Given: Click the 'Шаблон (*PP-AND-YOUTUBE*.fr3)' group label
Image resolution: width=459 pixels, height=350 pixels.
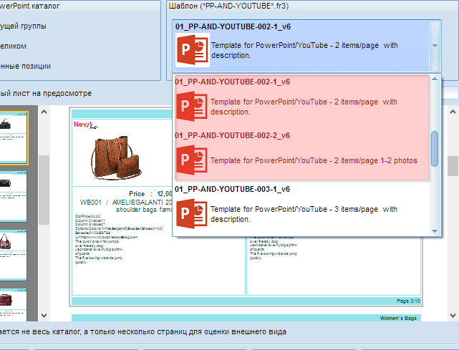Looking at the screenshot, I should tap(228, 6).
